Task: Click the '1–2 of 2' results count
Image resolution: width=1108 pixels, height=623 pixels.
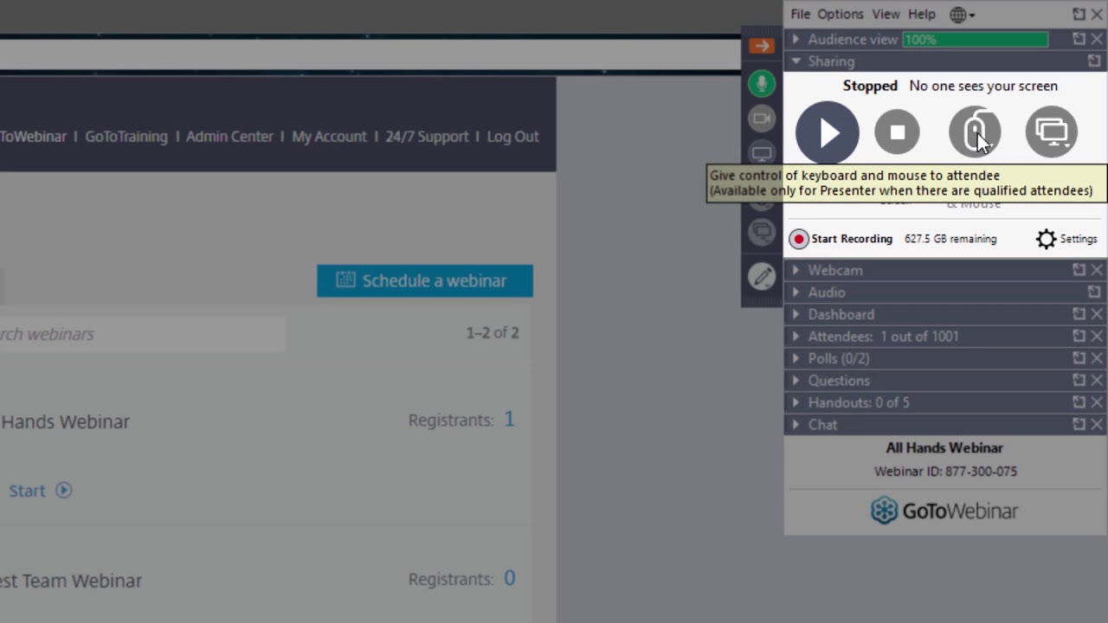Action: (493, 333)
